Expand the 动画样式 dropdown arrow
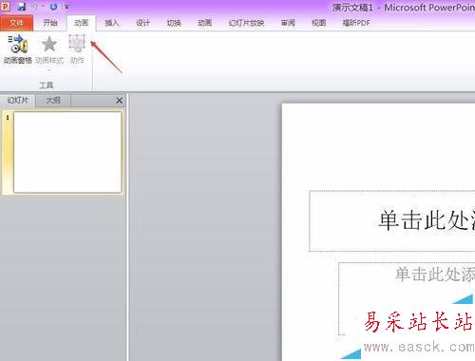475x361 pixels. [49, 70]
